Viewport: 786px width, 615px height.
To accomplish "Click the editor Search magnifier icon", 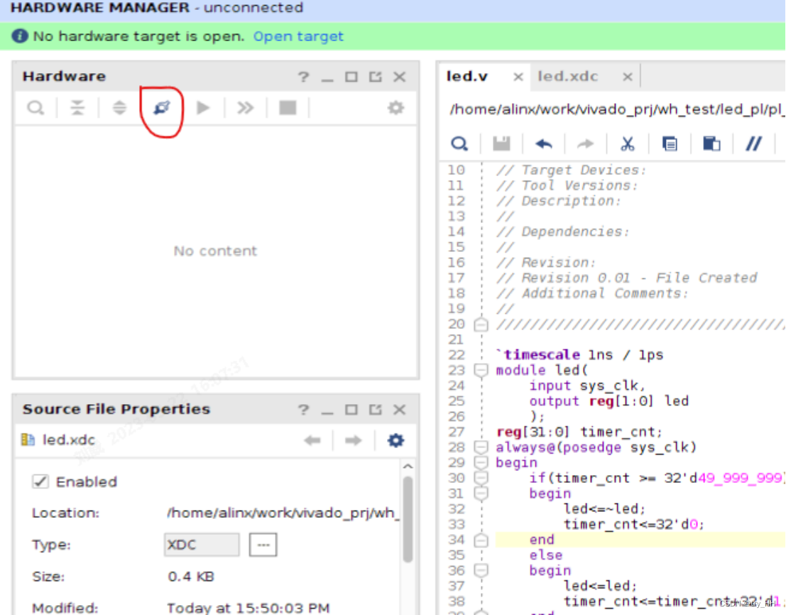I will point(459,144).
